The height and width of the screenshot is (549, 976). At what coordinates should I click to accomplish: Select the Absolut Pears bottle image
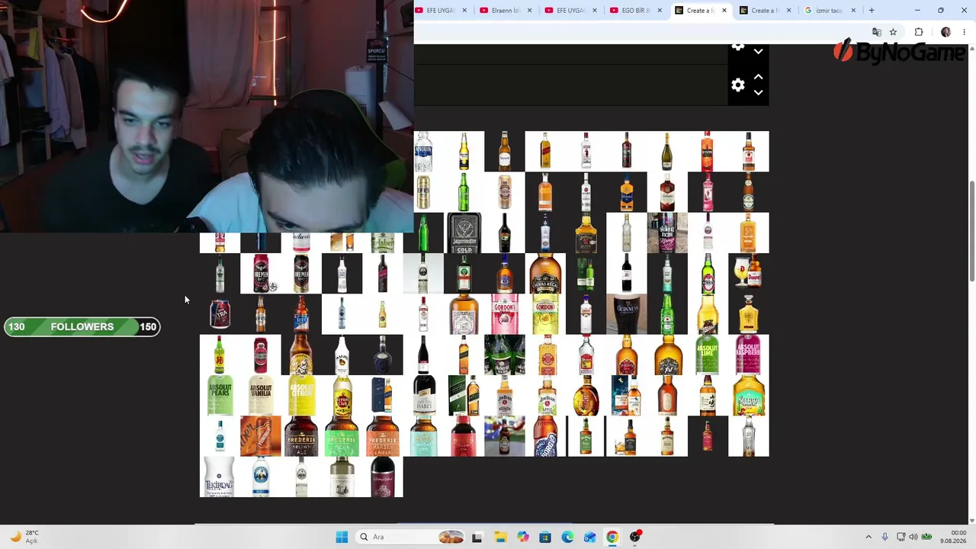220,396
